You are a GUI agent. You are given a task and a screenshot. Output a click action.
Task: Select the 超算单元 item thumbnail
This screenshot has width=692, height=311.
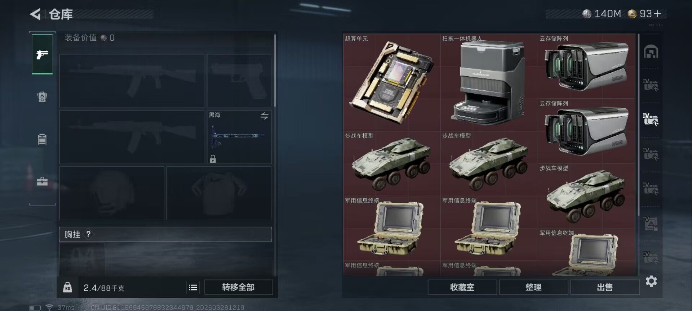coord(391,83)
